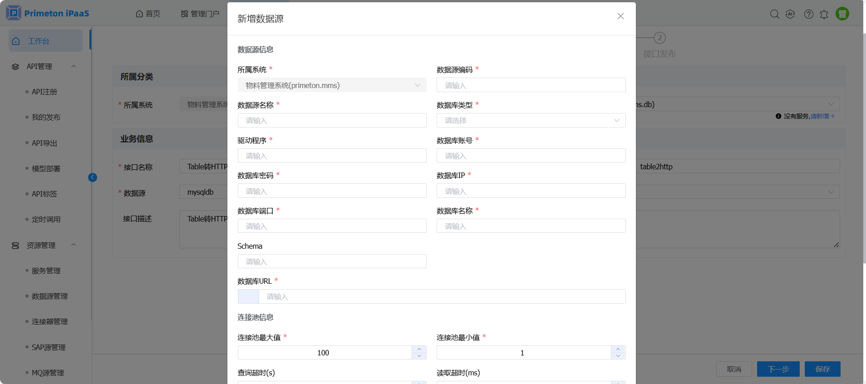Click the 数据库URL input field
The image size is (866, 384).
(441, 297)
